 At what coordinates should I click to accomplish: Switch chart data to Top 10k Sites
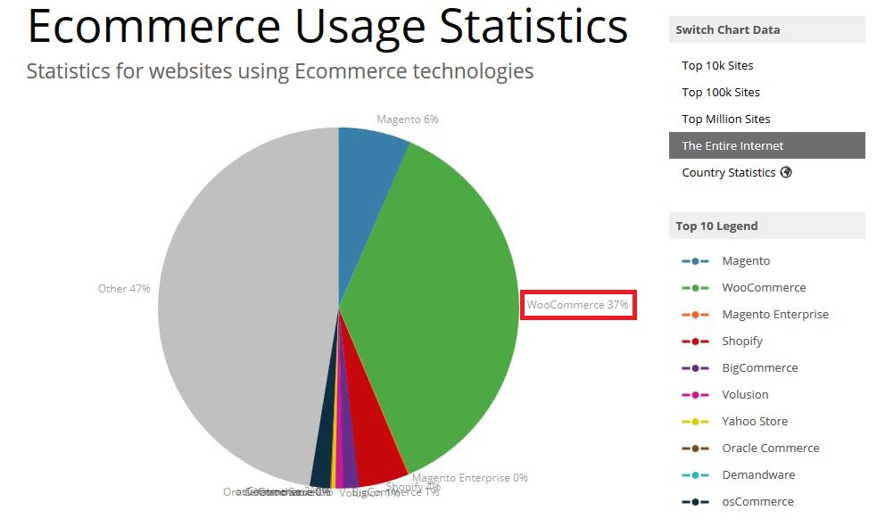pyautogui.click(x=717, y=65)
